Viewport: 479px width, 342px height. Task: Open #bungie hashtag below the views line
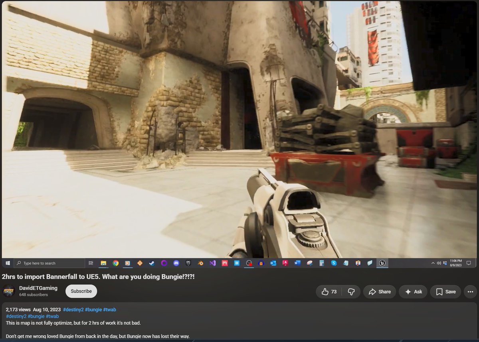coord(36,316)
